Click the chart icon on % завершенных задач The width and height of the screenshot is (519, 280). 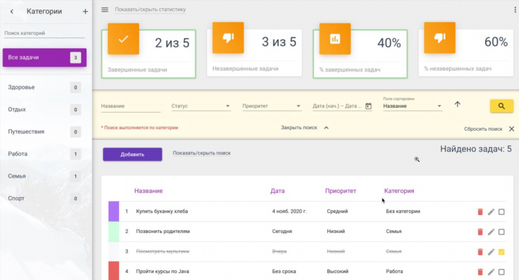(x=335, y=39)
